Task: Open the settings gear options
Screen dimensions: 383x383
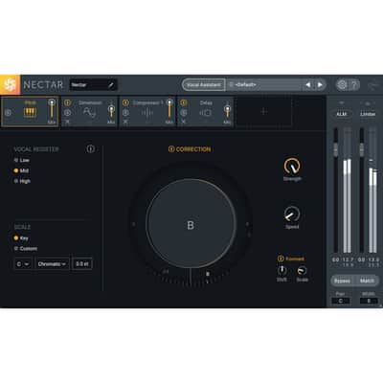Action: 342,85
